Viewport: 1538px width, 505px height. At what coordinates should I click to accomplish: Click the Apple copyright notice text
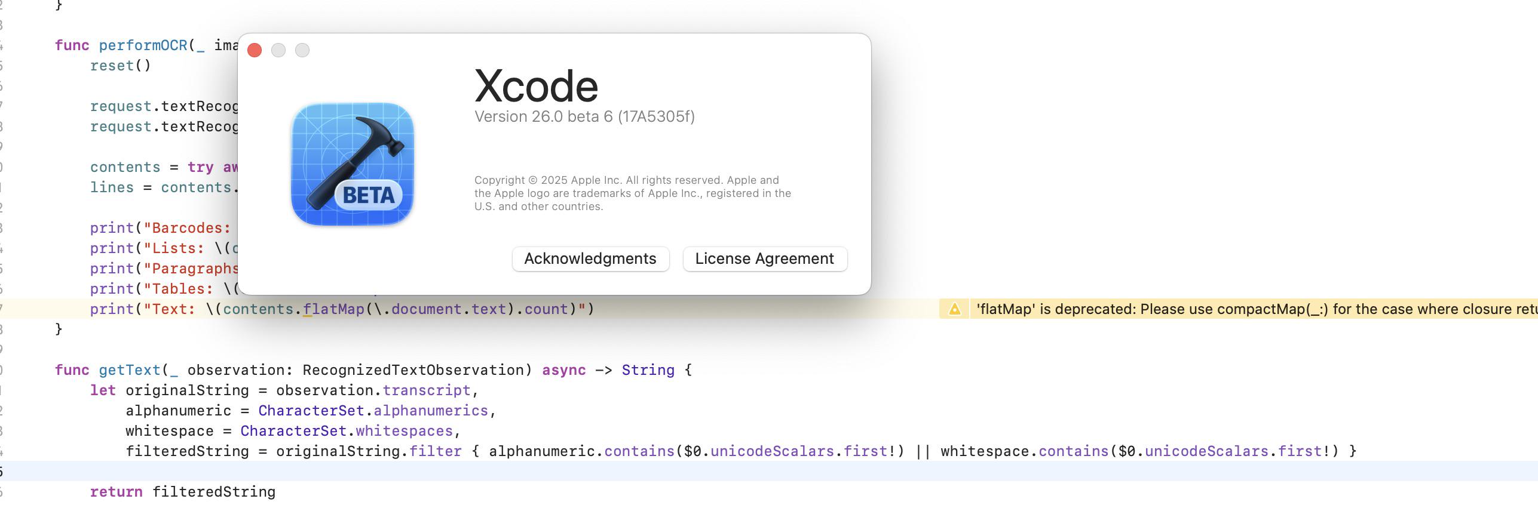click(633, 193)
